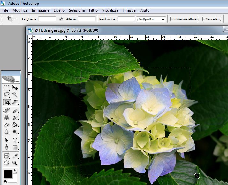
Task: Open the File menu
Action: 5,10
